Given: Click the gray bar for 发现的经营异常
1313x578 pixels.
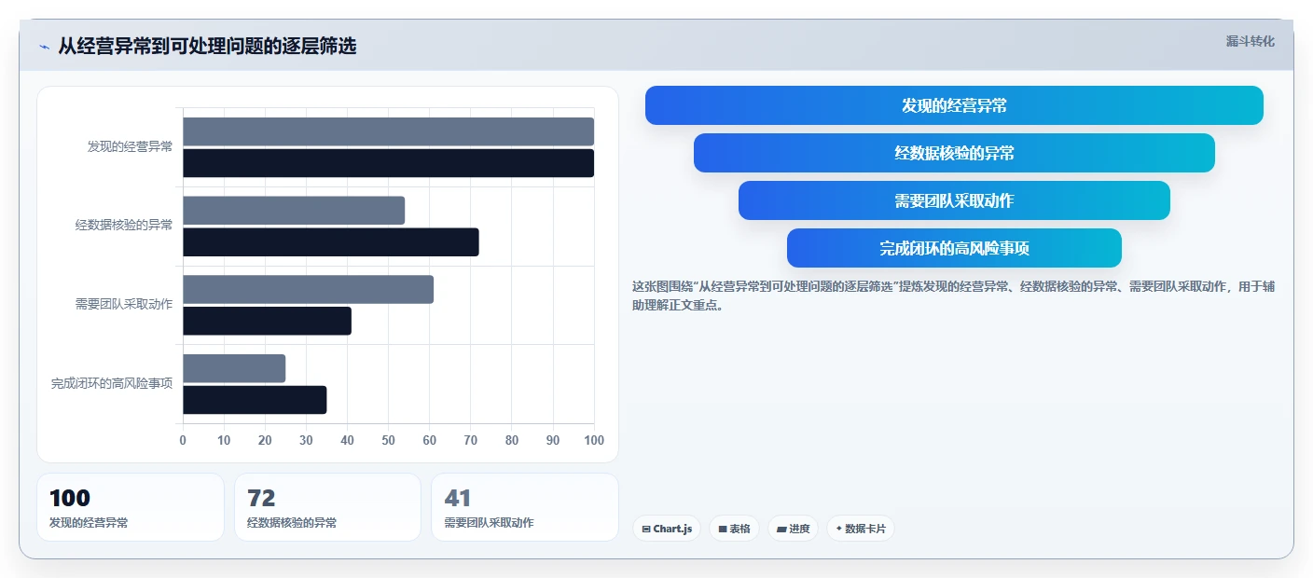Looking at the screenshot, I should pyautogui.click(x=388, y=131).
